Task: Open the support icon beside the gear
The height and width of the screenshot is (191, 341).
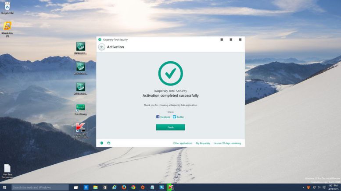Action: (109, 143)
